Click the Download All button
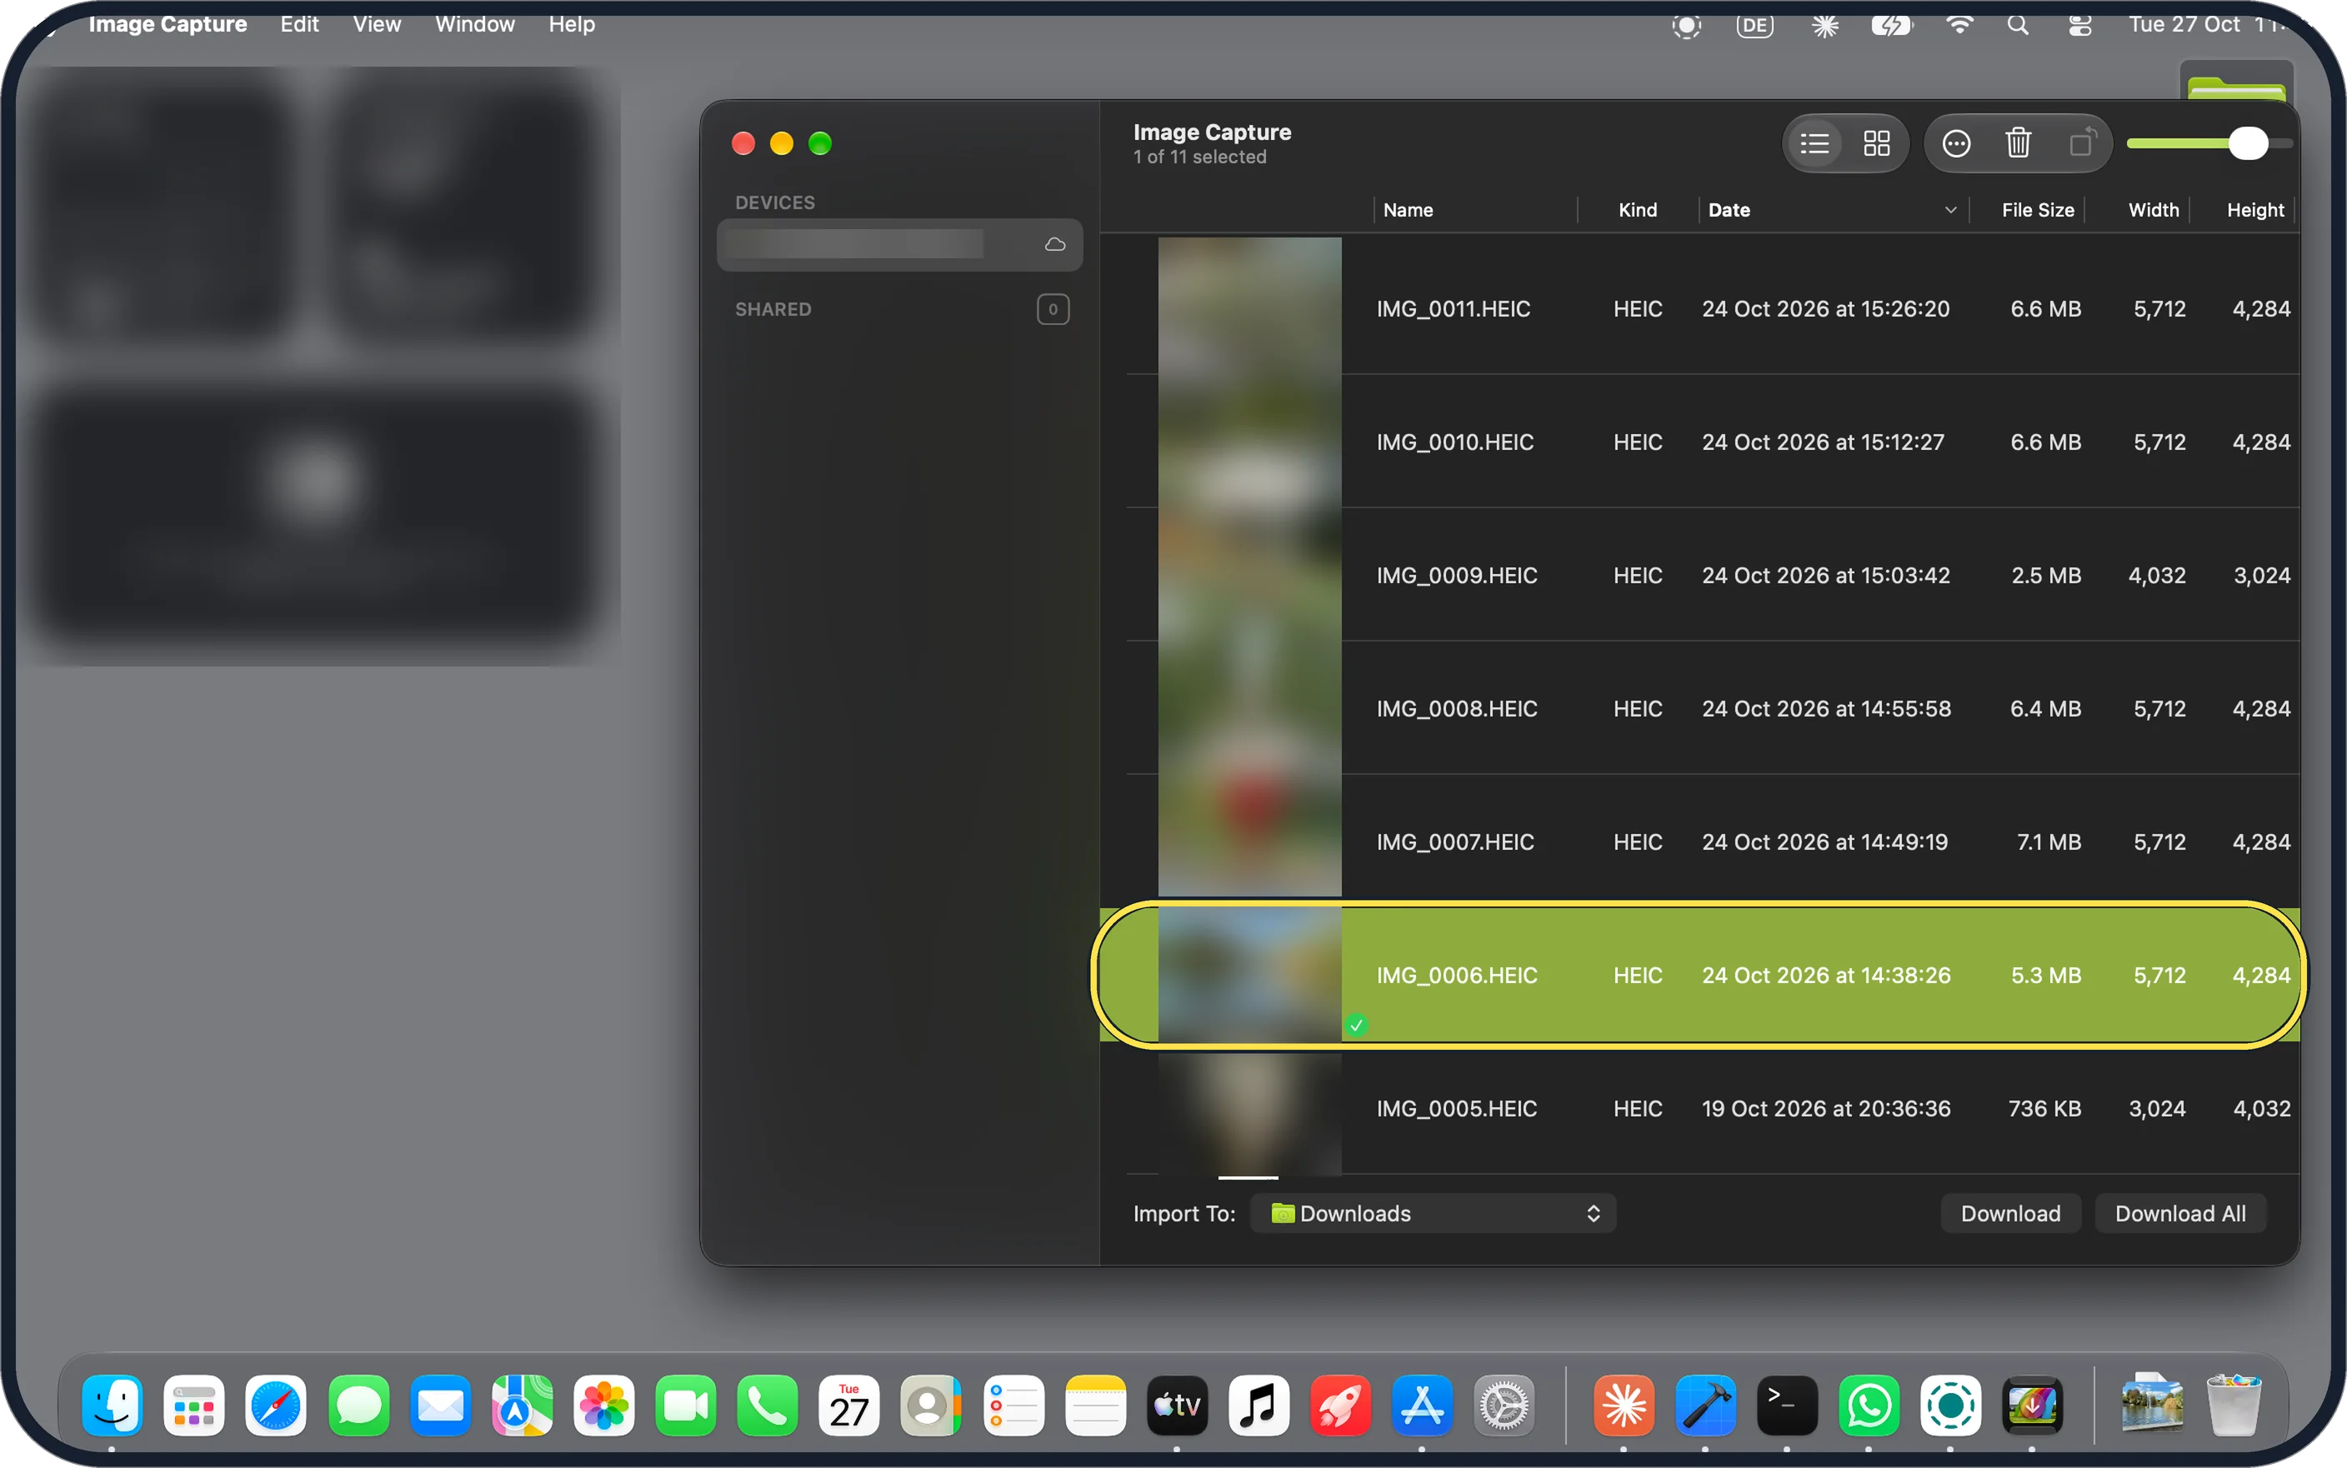 2180,1214
